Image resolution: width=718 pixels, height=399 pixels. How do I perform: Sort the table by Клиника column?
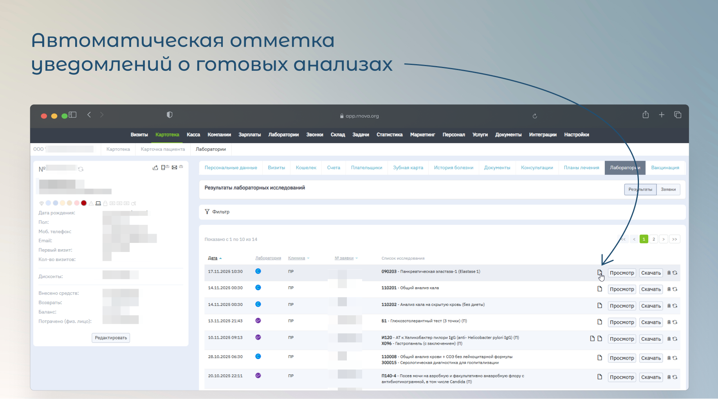[296, 258]
